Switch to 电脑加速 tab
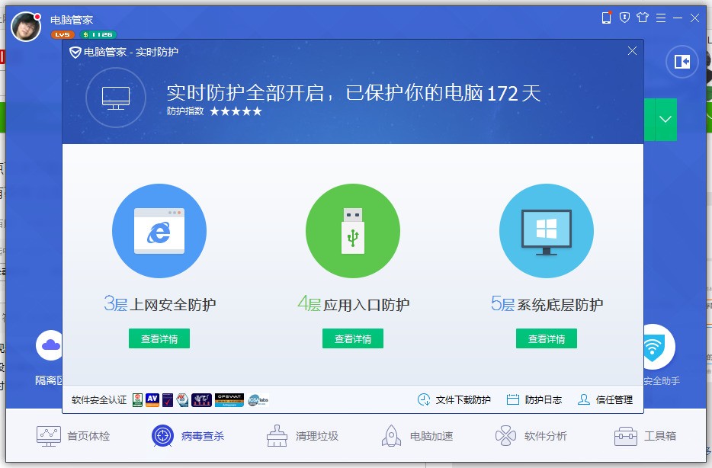This screenshot has height=468, width=712. click(417, 436)
